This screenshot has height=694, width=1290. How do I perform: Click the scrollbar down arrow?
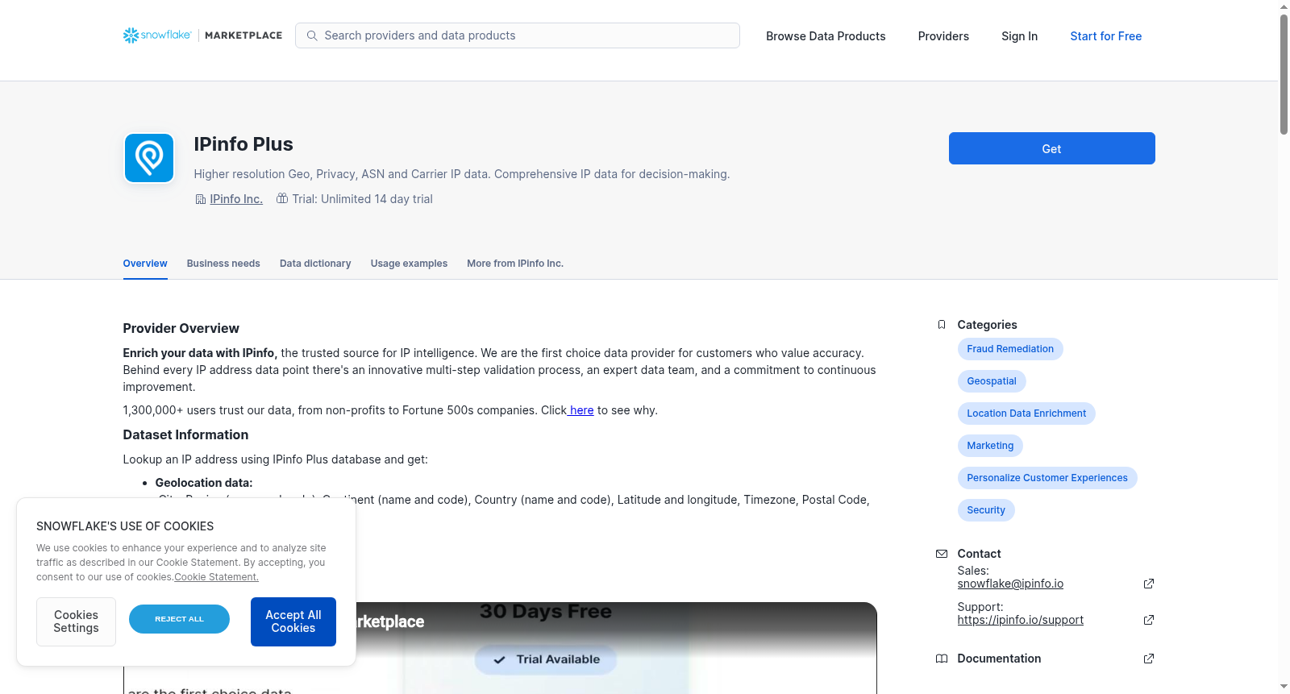[x=1284, y=688]
